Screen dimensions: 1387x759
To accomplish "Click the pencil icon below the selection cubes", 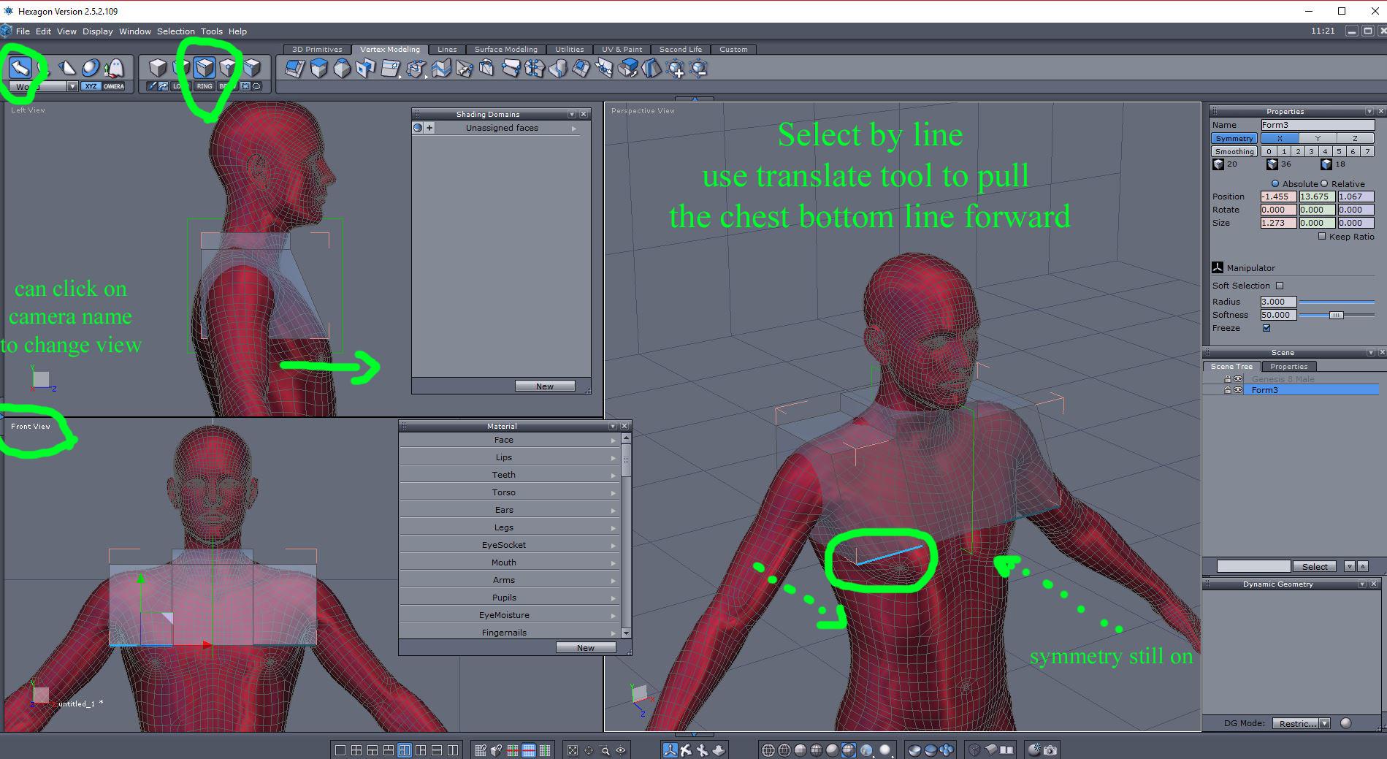I will 152,86.
